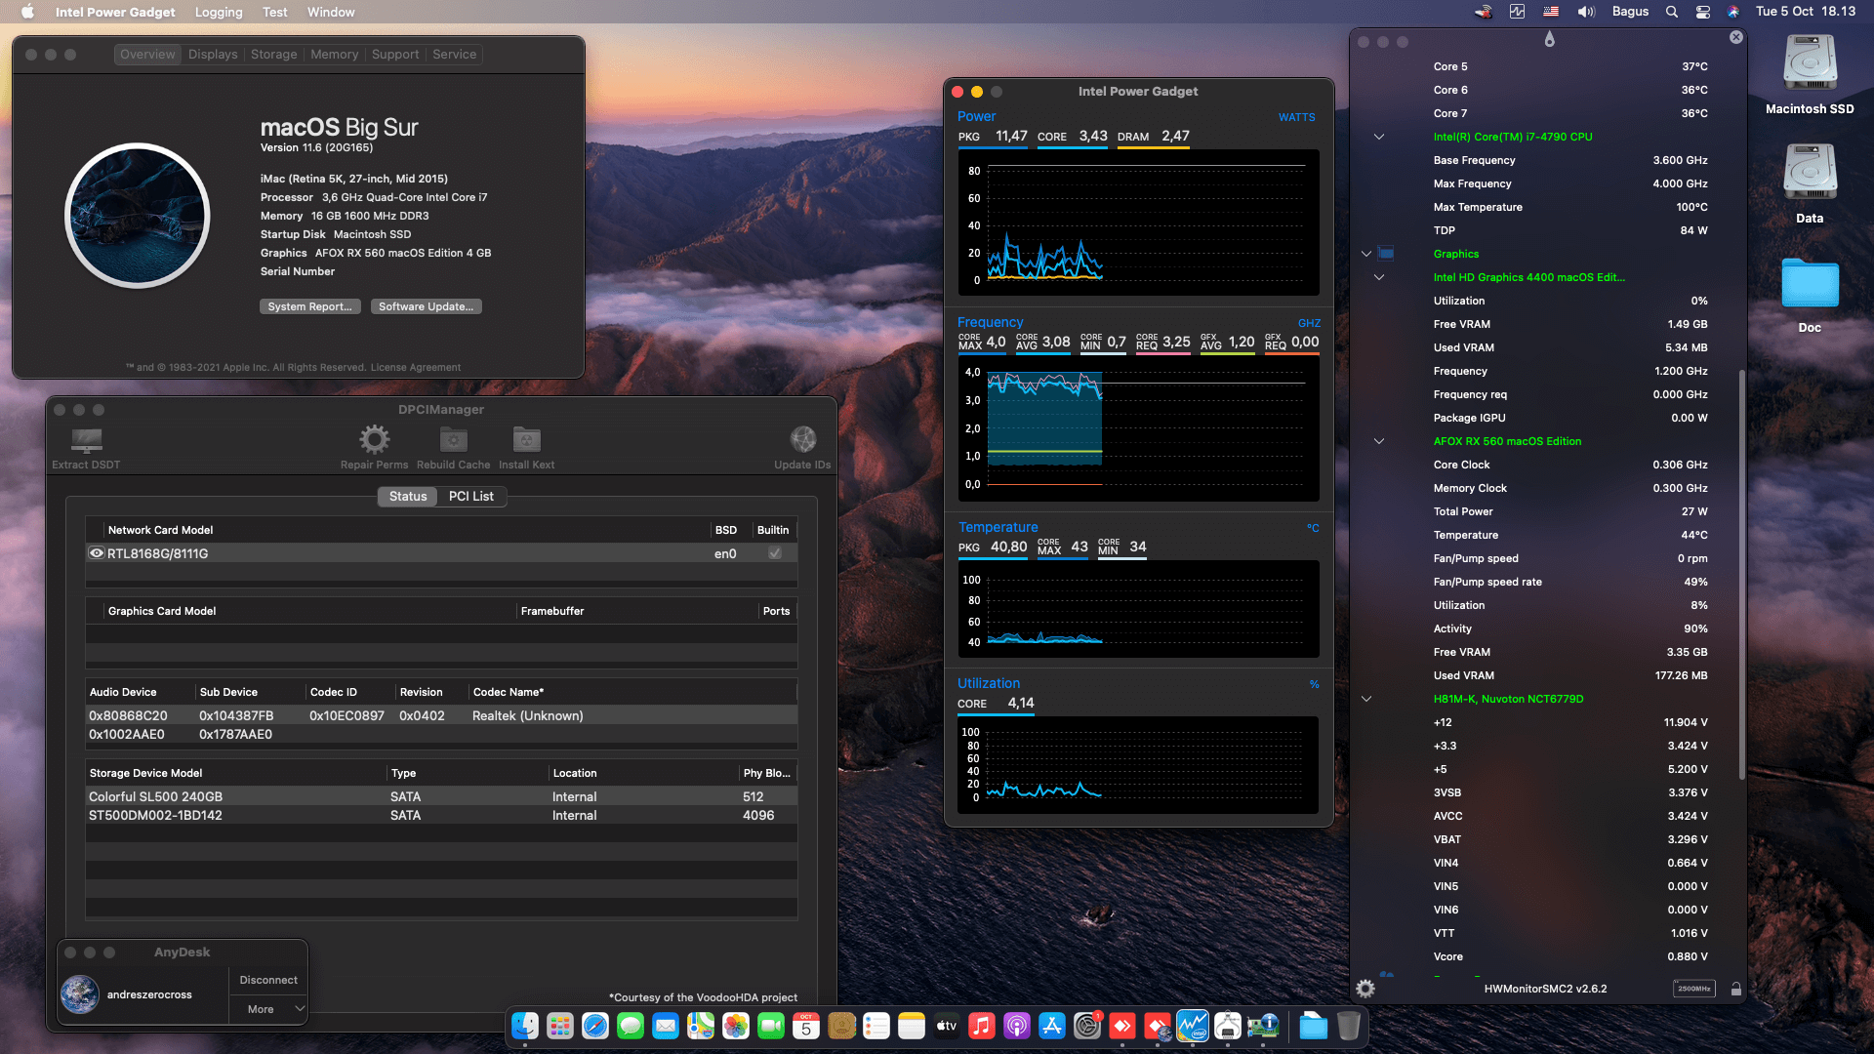Open App Store from the Dock

pyautogui.click(x=1052, y=1026)
